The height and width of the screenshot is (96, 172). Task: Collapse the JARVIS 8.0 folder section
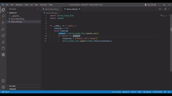click(24, 13)
